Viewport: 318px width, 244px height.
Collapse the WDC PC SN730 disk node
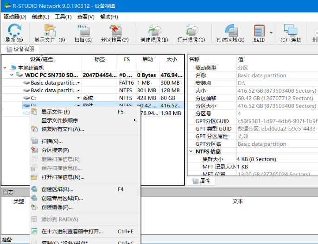[x=12, y=75]
